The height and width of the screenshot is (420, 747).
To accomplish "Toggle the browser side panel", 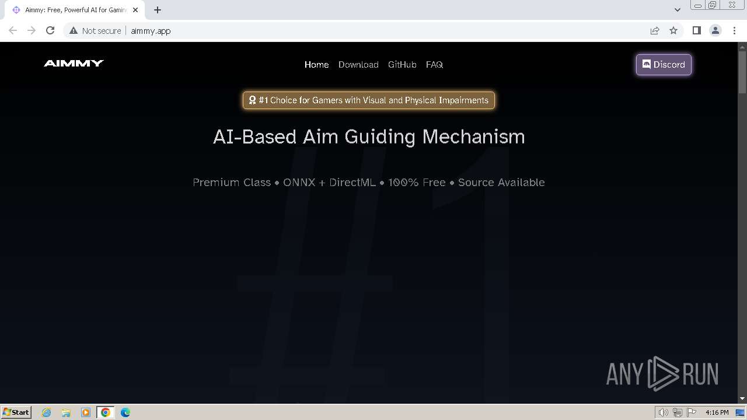I will [x=696, y=31].
